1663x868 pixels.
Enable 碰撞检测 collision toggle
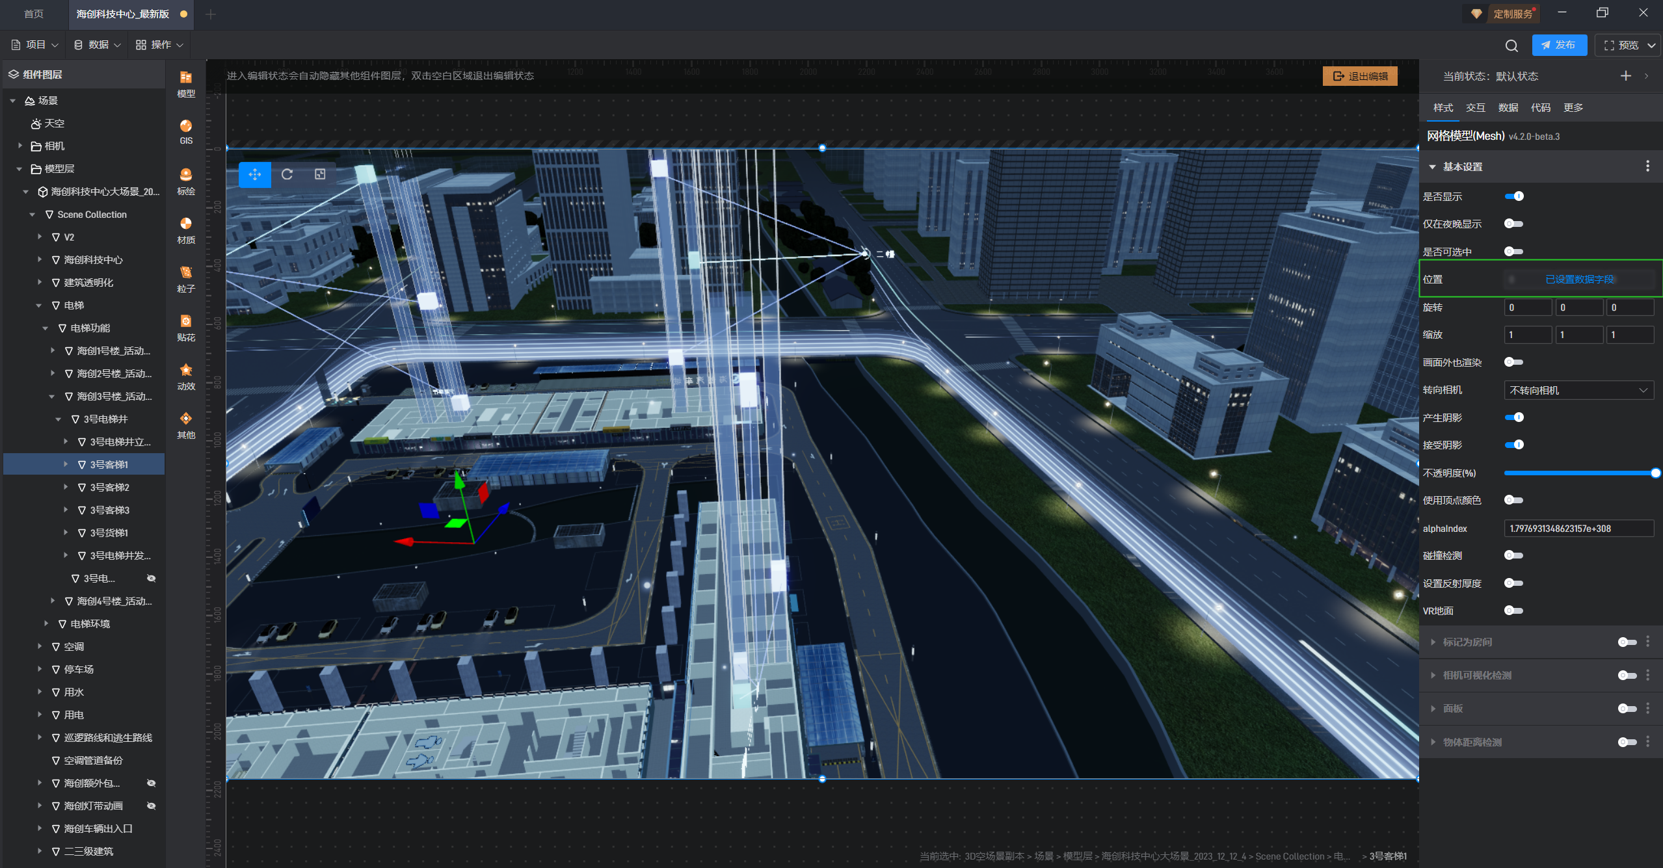[1513, 555]
